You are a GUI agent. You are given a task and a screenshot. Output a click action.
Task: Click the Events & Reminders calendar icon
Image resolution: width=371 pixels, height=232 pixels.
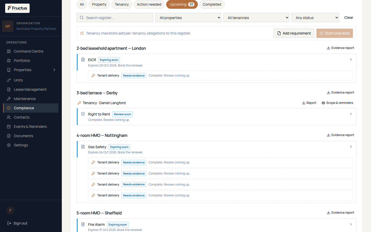tap(9, 127)
